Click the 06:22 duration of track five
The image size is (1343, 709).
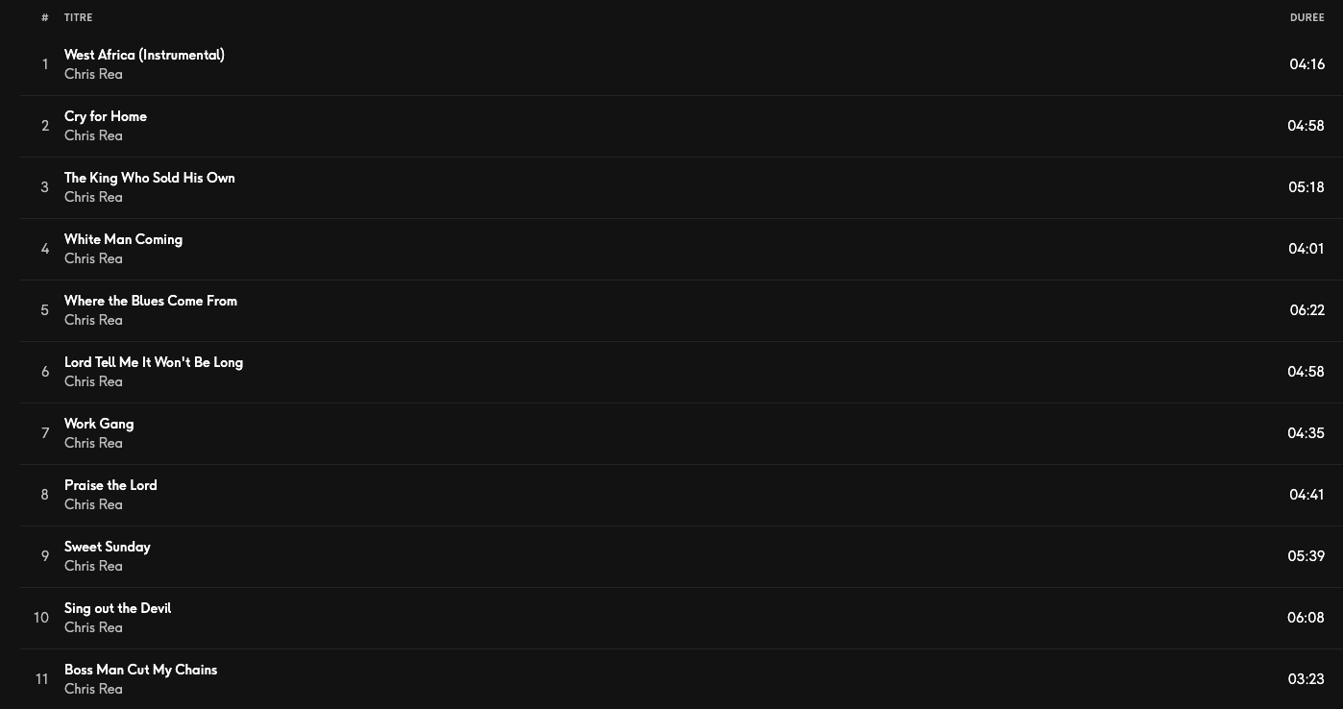tap(1306, 310)
